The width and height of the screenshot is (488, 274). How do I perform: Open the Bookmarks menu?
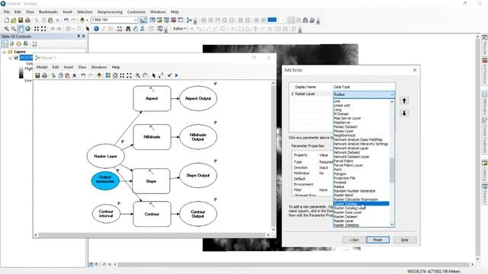[48, 12]
